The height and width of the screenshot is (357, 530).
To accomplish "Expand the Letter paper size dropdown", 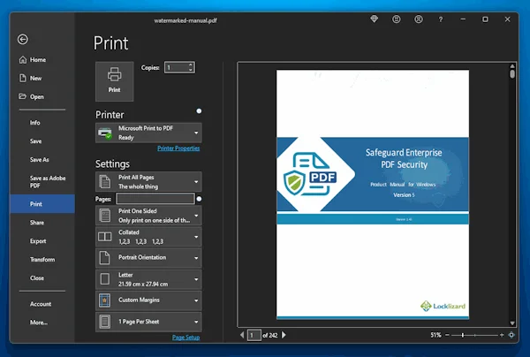I will pos(148,279).
